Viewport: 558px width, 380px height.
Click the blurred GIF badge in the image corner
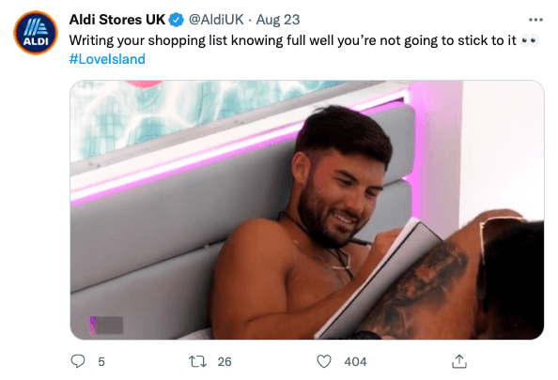106,325
